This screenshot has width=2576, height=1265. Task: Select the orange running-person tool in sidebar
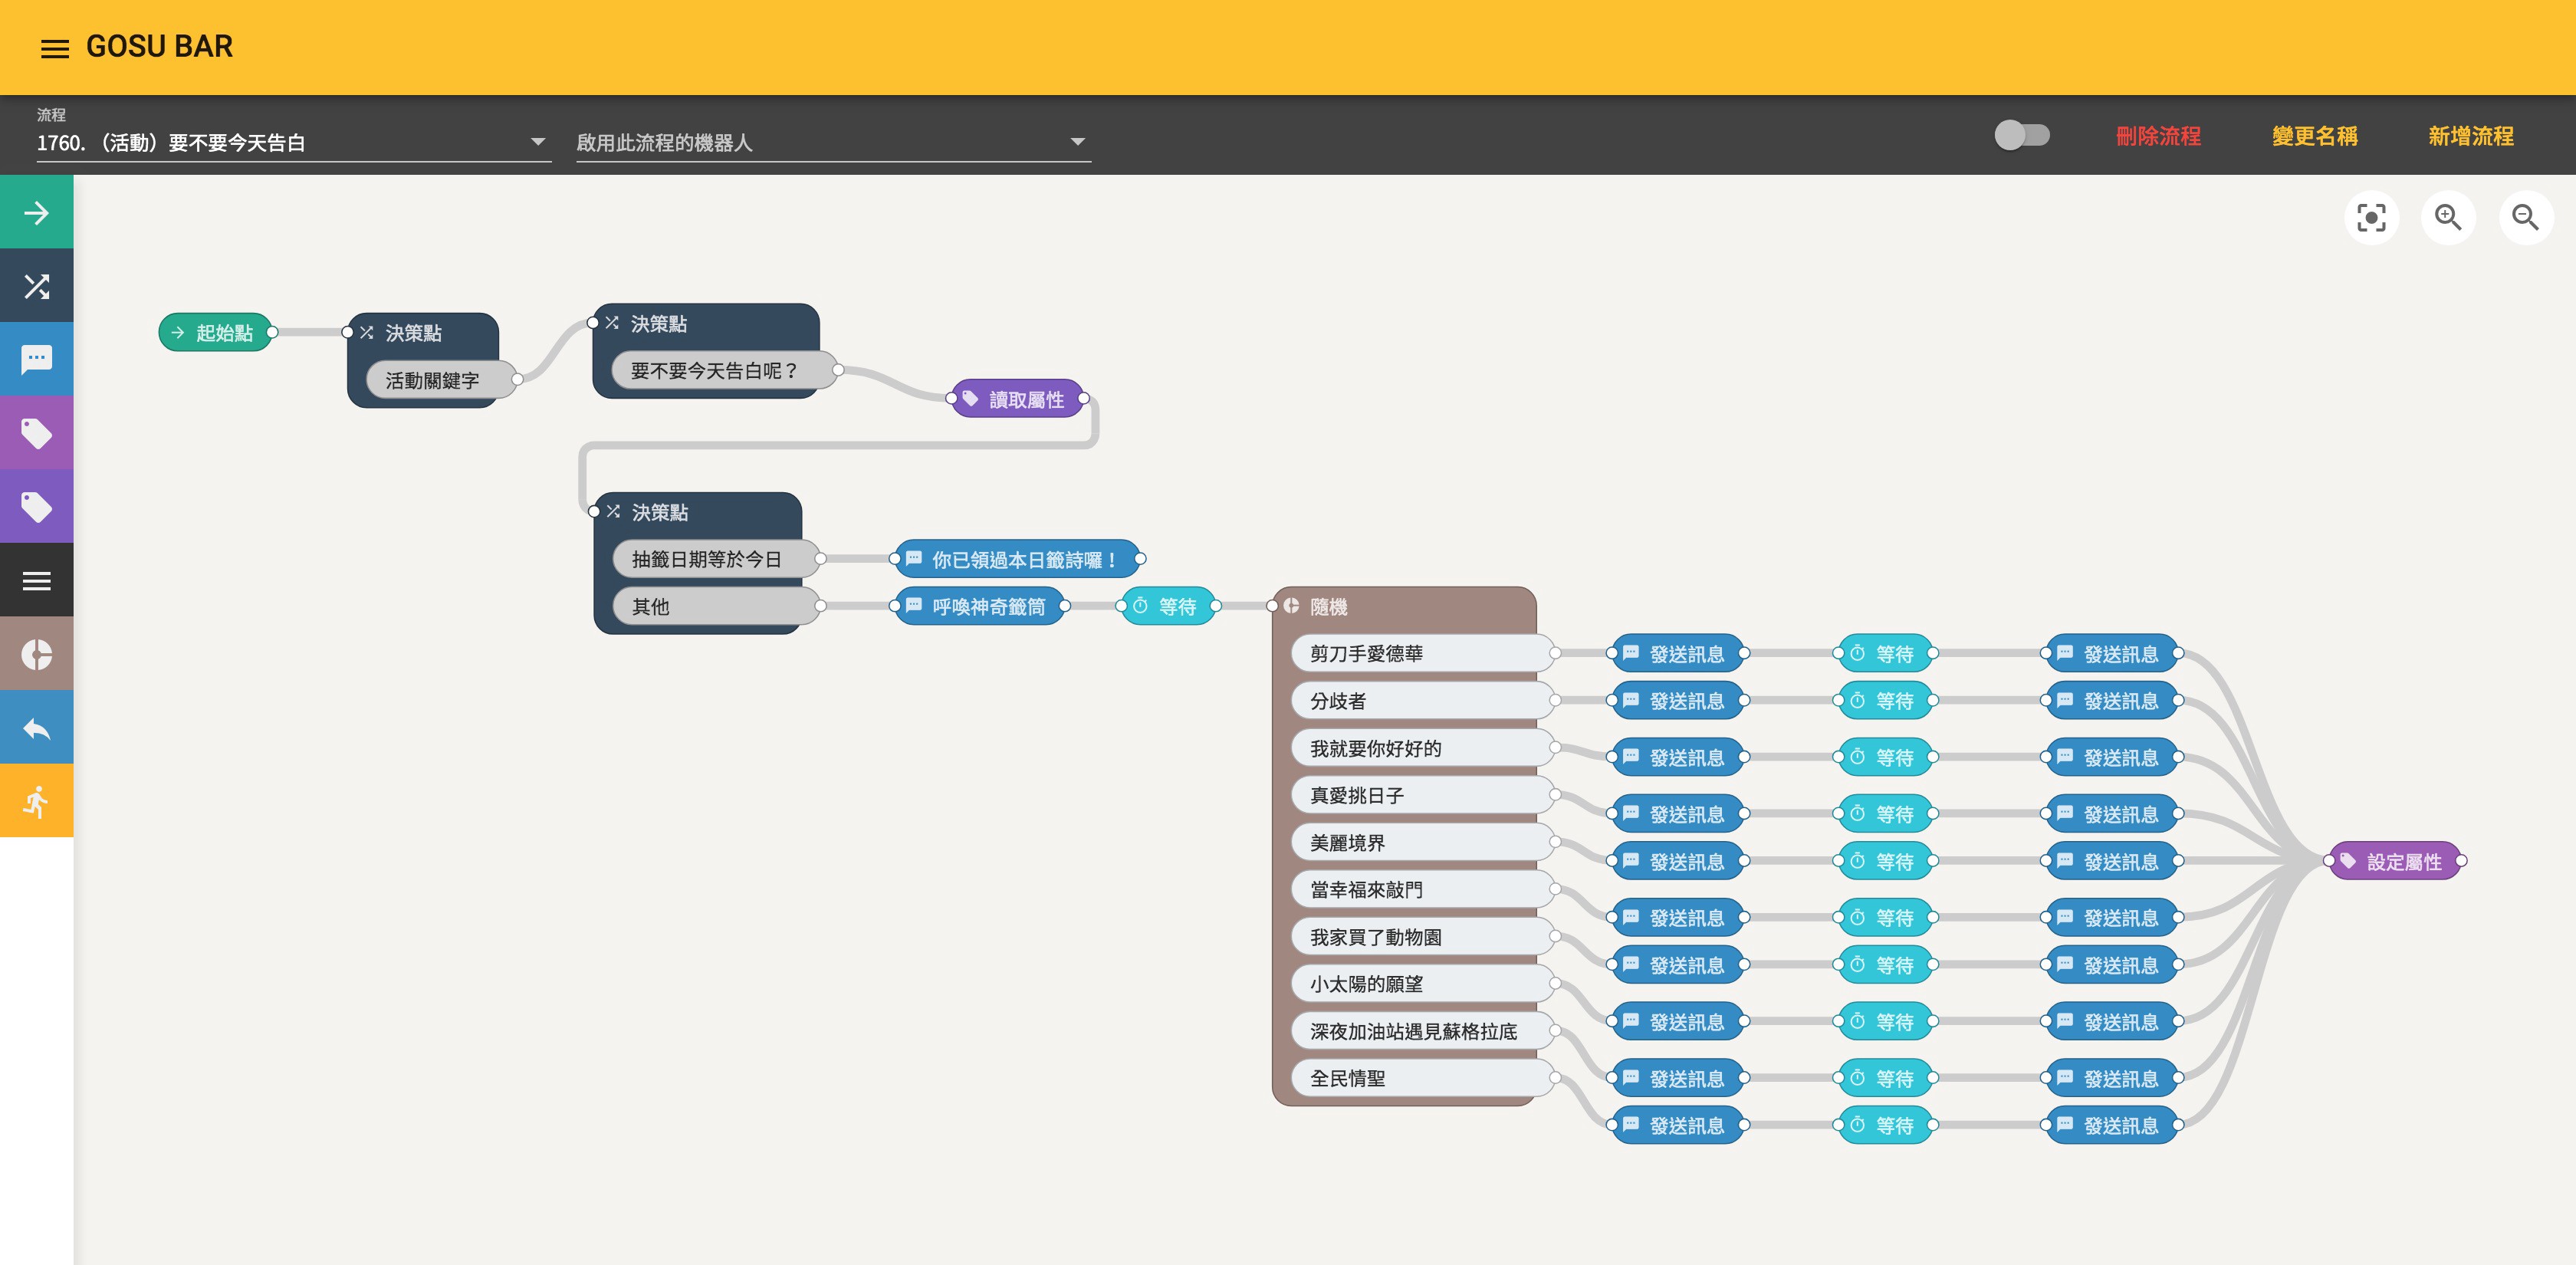[x=37, y=801]
